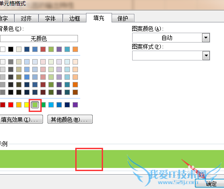Pick dark navy standard color swatch

67,105
